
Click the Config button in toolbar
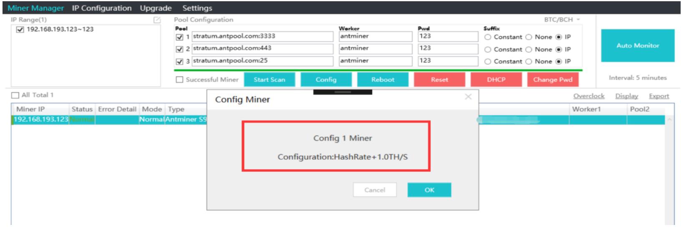[326, 79]
